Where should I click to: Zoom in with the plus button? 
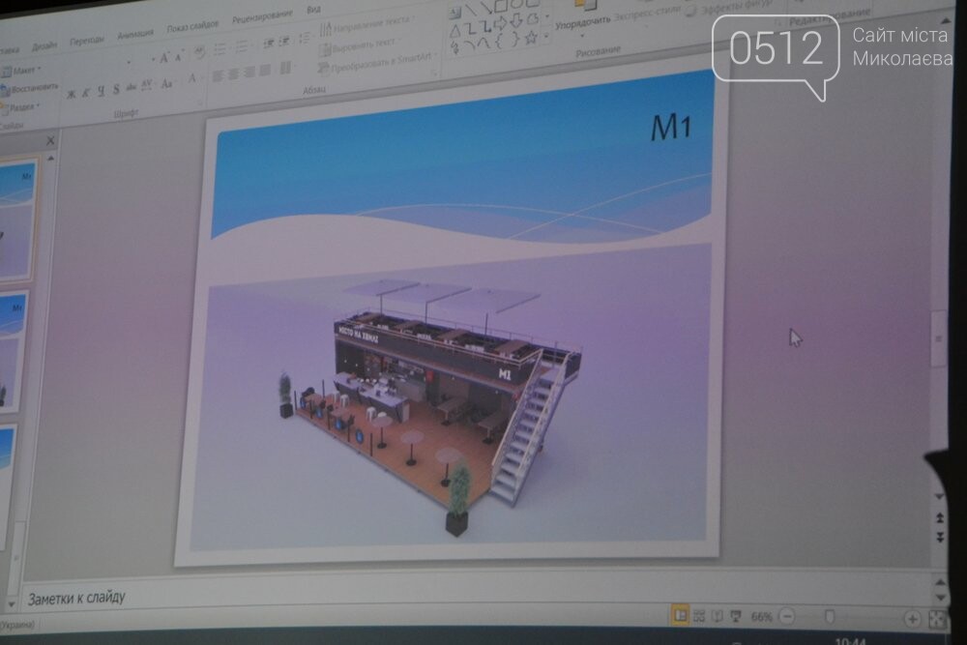click(x=912, y=619)
